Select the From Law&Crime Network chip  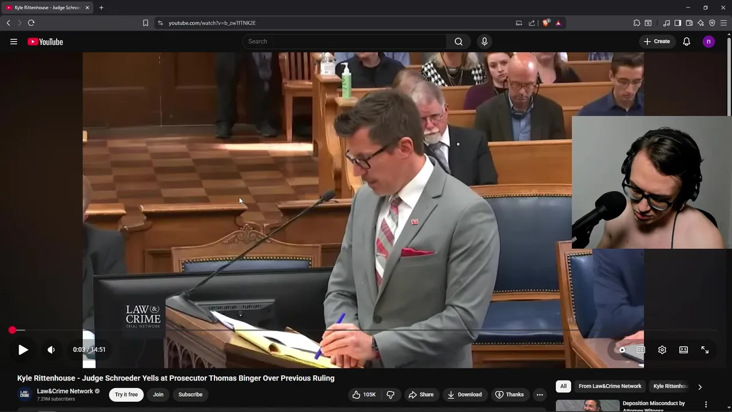click(x=610, y=386)
